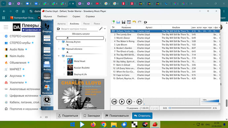Toggle shuffle mode in status bar
Viewport: 228px width, 128px height.
[x=157, y=108]
